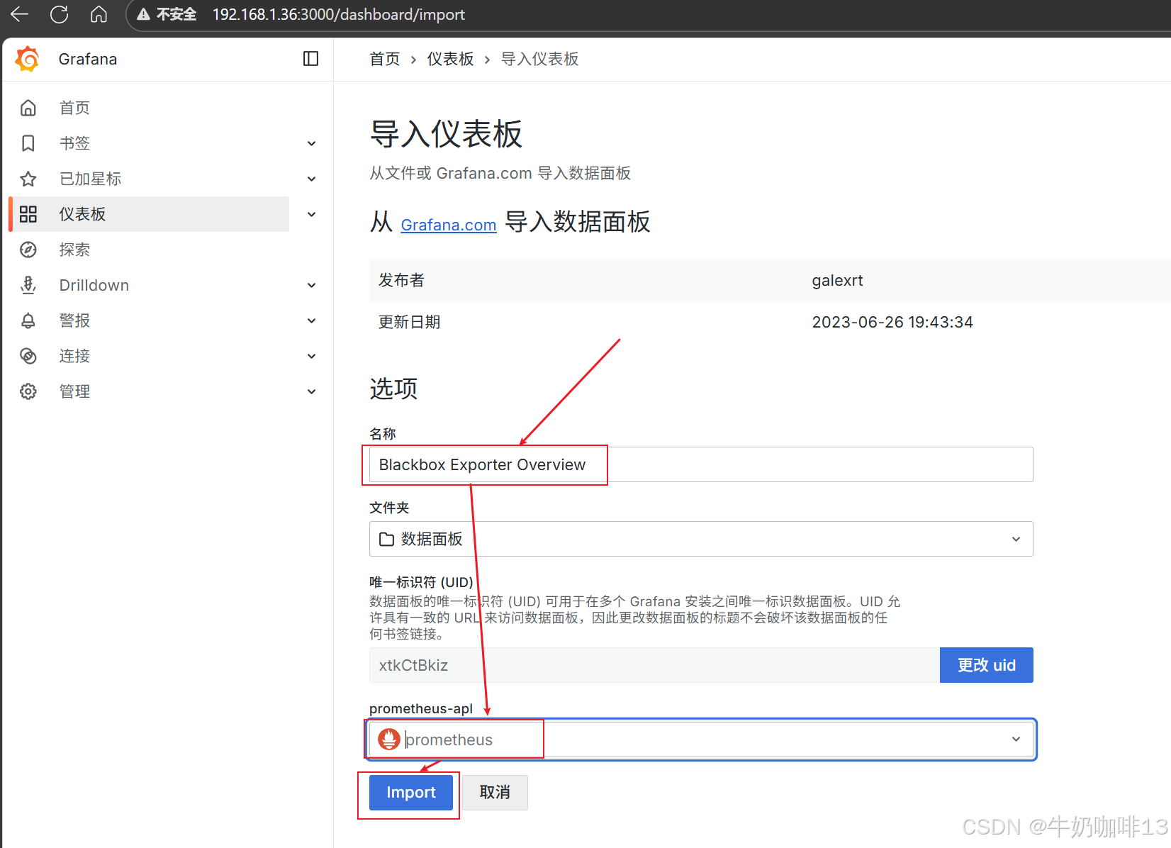Click the prometheus-apl field label
1171x848 pixels.
coord(421,708)
